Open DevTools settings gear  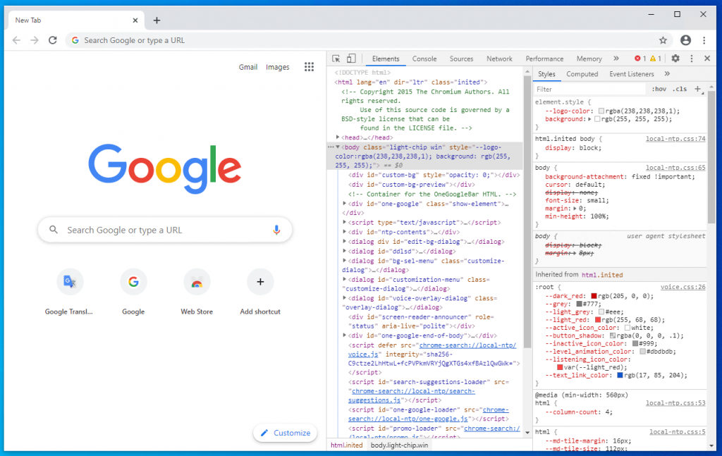675,58
